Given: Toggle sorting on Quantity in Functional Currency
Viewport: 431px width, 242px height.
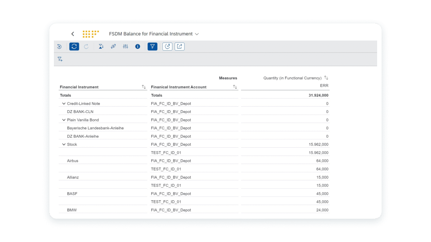Looking at the screenshot, I should pos(326,78).
